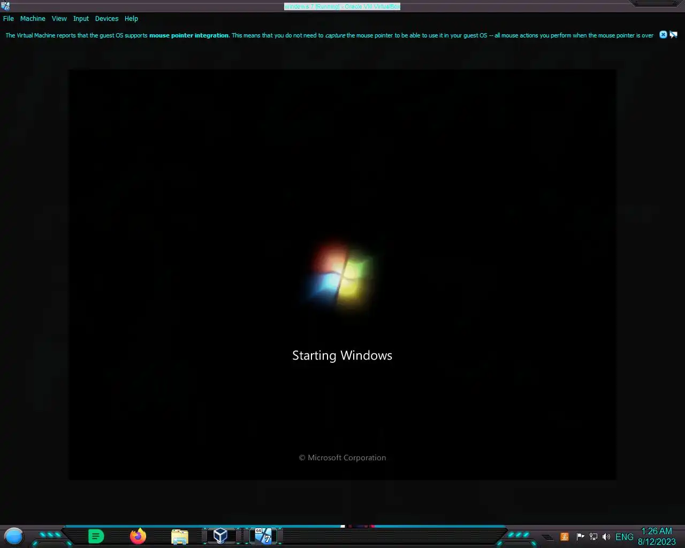Select the running Windows 7 VM taskbar icon

click(x=263, y=536)
